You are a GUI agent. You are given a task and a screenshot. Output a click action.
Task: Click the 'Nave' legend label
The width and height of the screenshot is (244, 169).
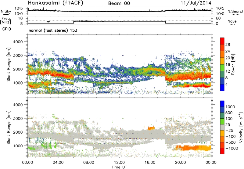point(232,21)
